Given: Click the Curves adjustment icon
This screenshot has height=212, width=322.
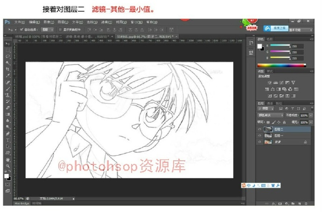Looking at the screenshot, I should click(281, 82).
